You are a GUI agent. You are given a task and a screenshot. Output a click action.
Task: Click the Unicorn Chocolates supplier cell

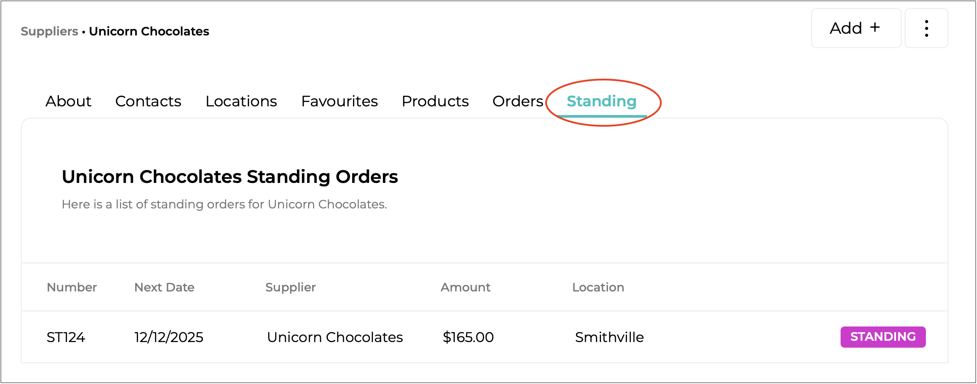[335, 337]
